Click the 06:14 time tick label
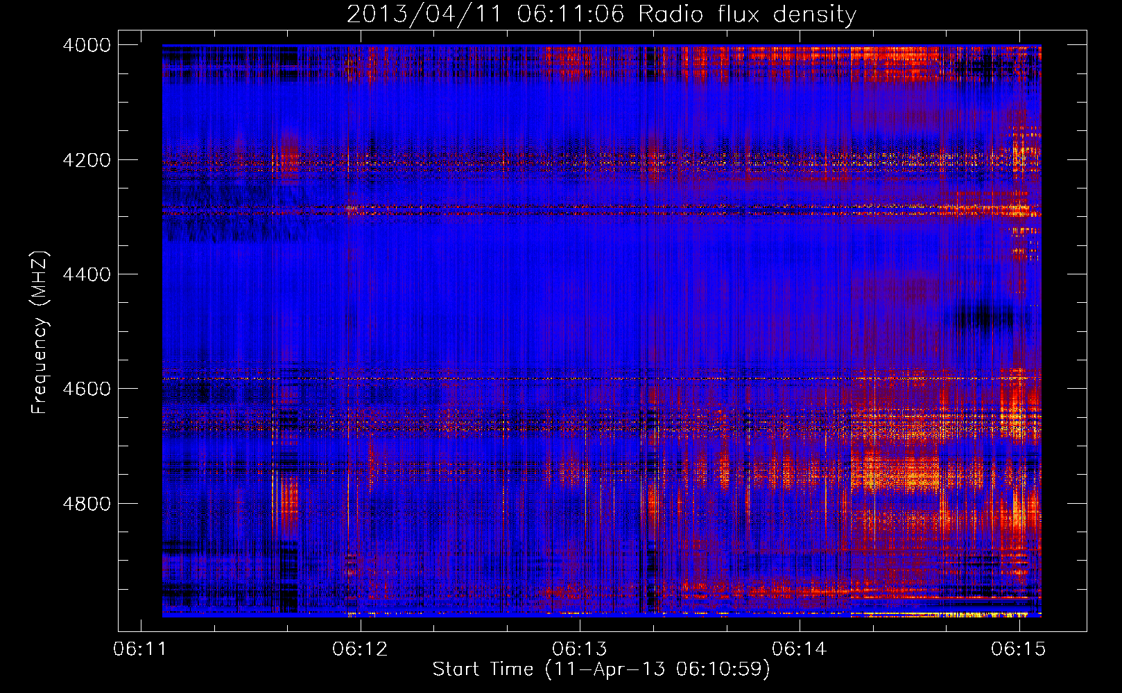1122x693 pixels. pos(800,649)
